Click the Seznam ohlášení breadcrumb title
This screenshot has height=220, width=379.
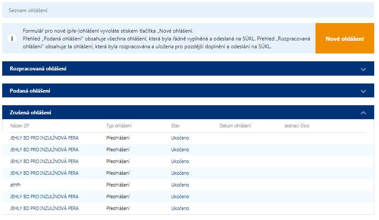click(x=28, y=10)
